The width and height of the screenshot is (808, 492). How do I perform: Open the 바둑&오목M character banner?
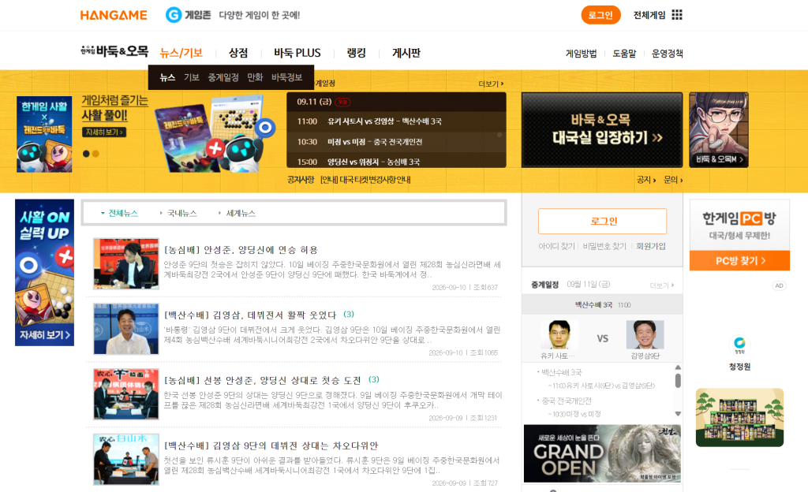click(x=719, y=129)
